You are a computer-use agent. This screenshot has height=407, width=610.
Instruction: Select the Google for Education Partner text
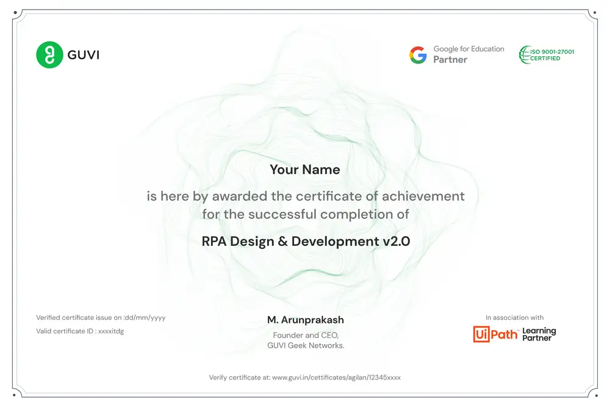pos(468,54)
